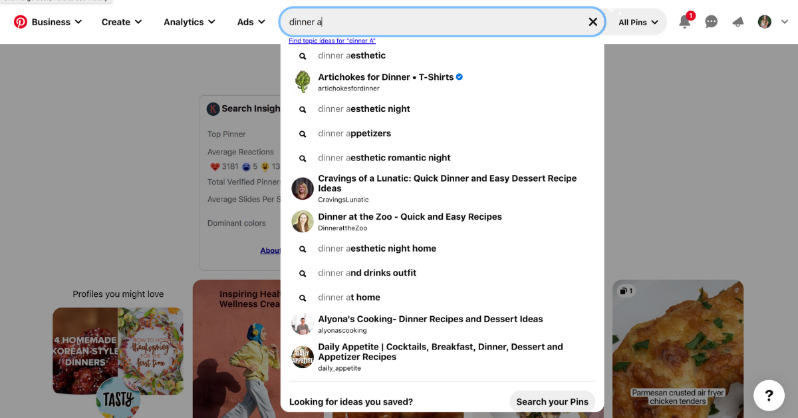Open the profile avatar in the header

(765, 22)
